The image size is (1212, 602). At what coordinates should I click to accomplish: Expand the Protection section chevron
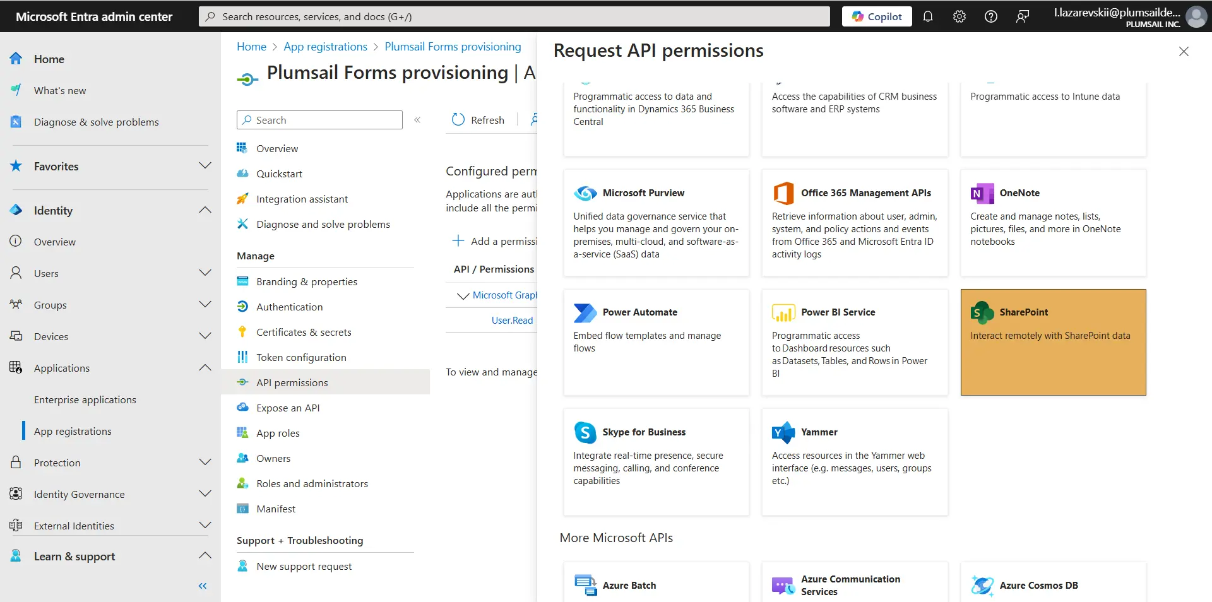(x=205, y=462)
